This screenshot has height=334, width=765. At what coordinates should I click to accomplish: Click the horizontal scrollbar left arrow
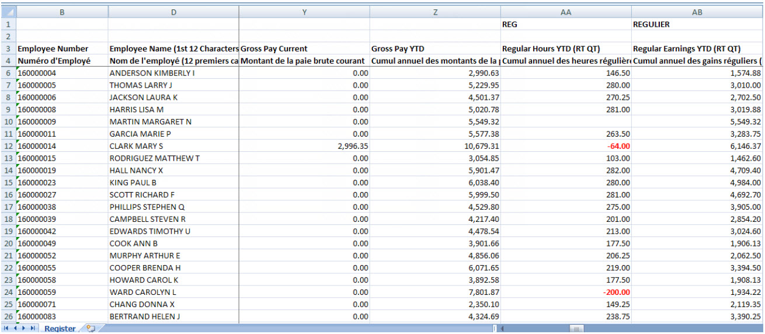click(x=503, y=329)
